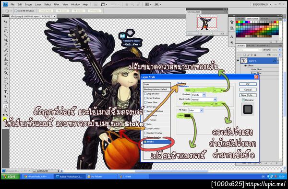288x189 pixels.
Task: Open the Position dropdown showing Outside
Action: click(x=198, y=95)
